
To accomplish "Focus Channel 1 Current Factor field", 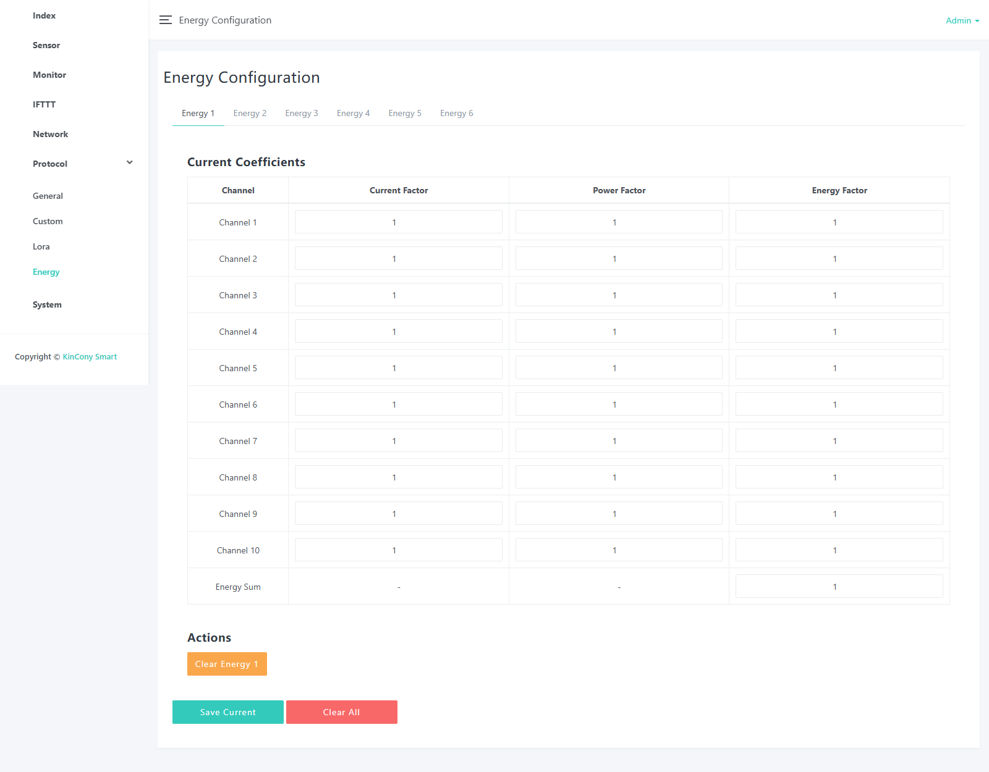I will coord(398,222).
